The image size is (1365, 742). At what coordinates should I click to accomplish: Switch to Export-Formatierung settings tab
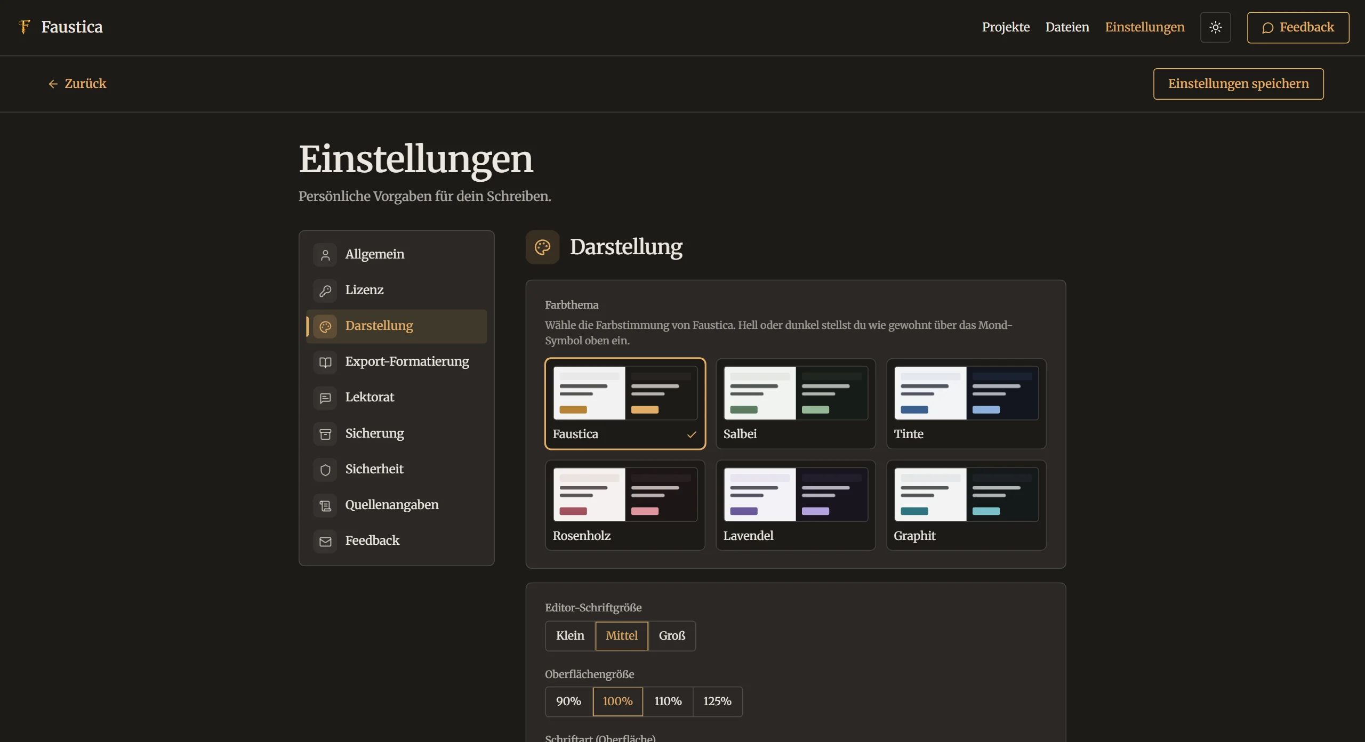click(397, 362)
